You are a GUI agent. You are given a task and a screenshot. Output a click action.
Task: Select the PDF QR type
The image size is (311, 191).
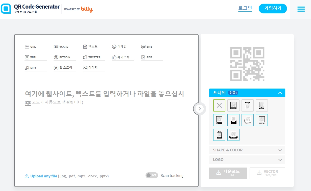tap(152, 57)
